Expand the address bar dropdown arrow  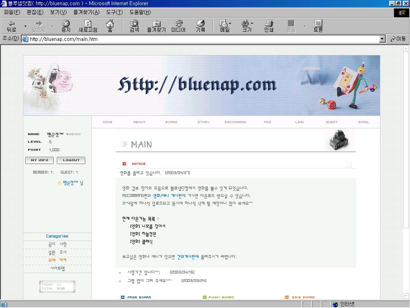[x=382, y=39]
